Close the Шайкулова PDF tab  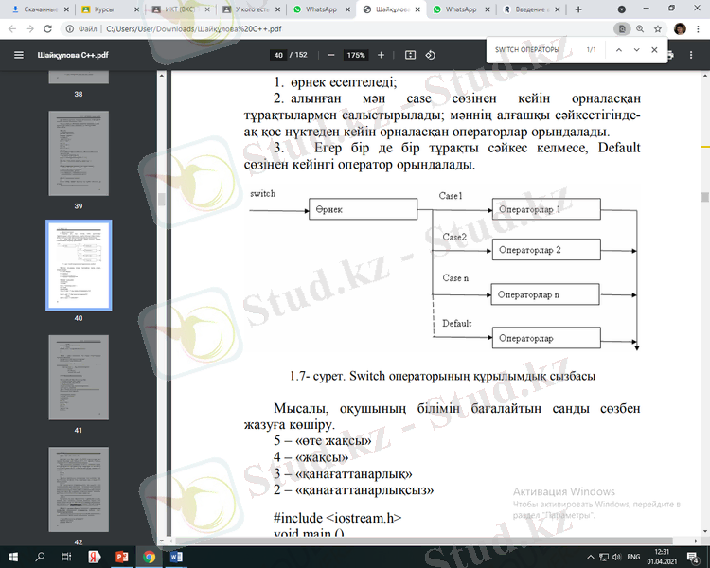tap(417, 9)
